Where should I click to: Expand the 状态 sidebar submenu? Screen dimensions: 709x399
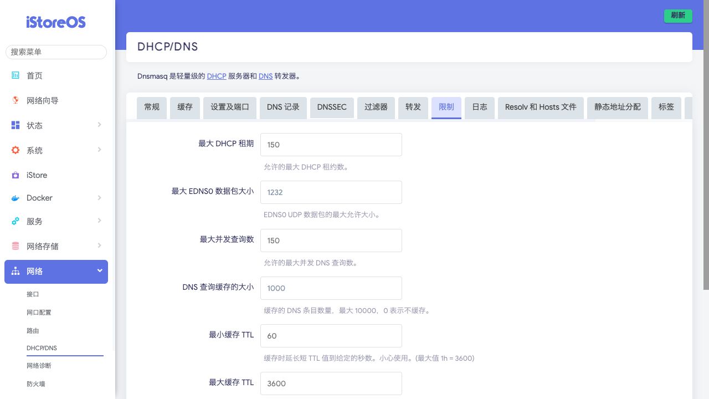(100, 125)
